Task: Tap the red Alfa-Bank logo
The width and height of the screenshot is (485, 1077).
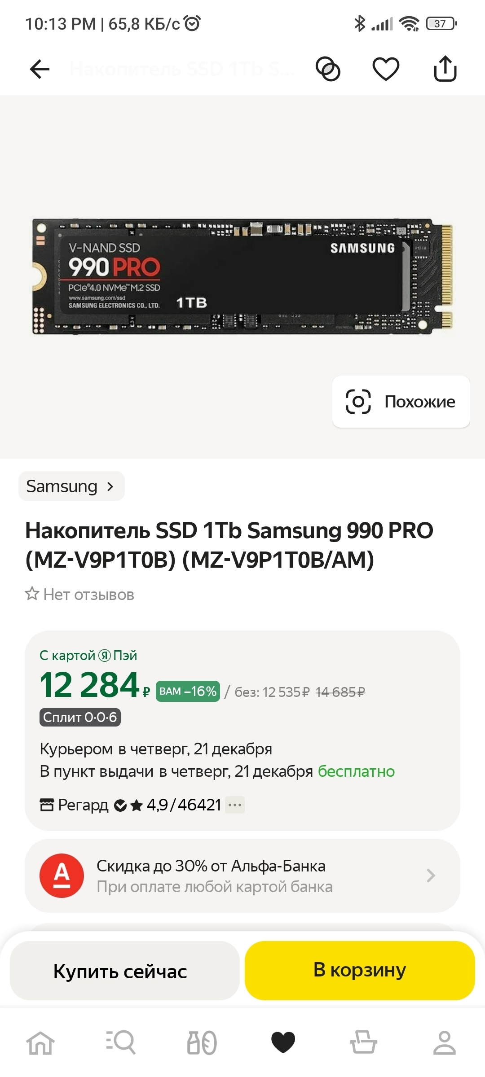Action: (x=62, y=875)
